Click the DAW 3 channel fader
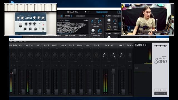 click(x=123, y=92)
